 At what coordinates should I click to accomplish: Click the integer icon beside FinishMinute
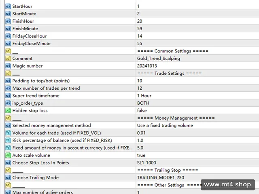point(8,29)
